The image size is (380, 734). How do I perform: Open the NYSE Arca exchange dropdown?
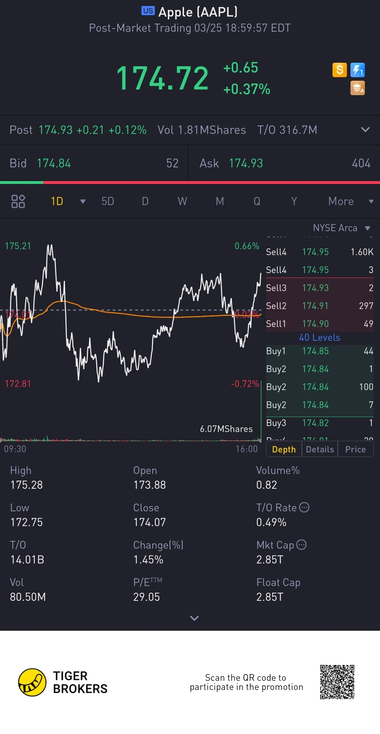pyautogui.click(x=342, y=228)
